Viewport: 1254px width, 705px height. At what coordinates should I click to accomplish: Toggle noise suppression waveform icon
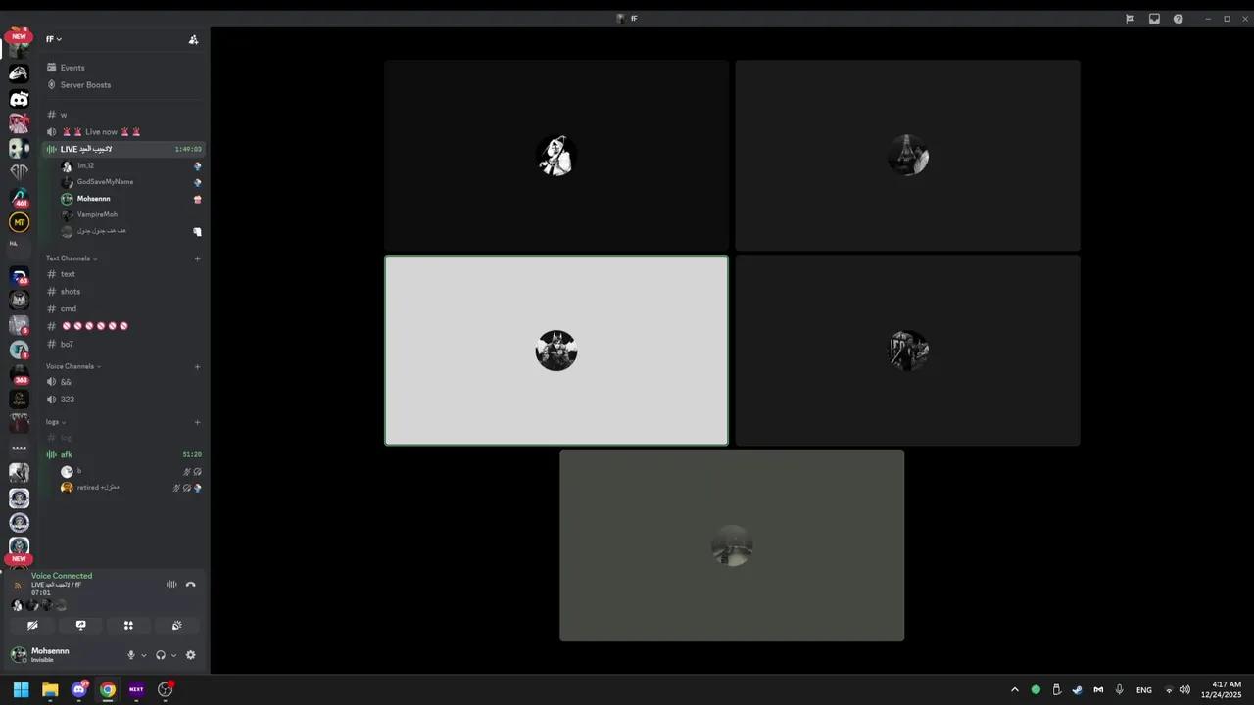click(171, 585)
